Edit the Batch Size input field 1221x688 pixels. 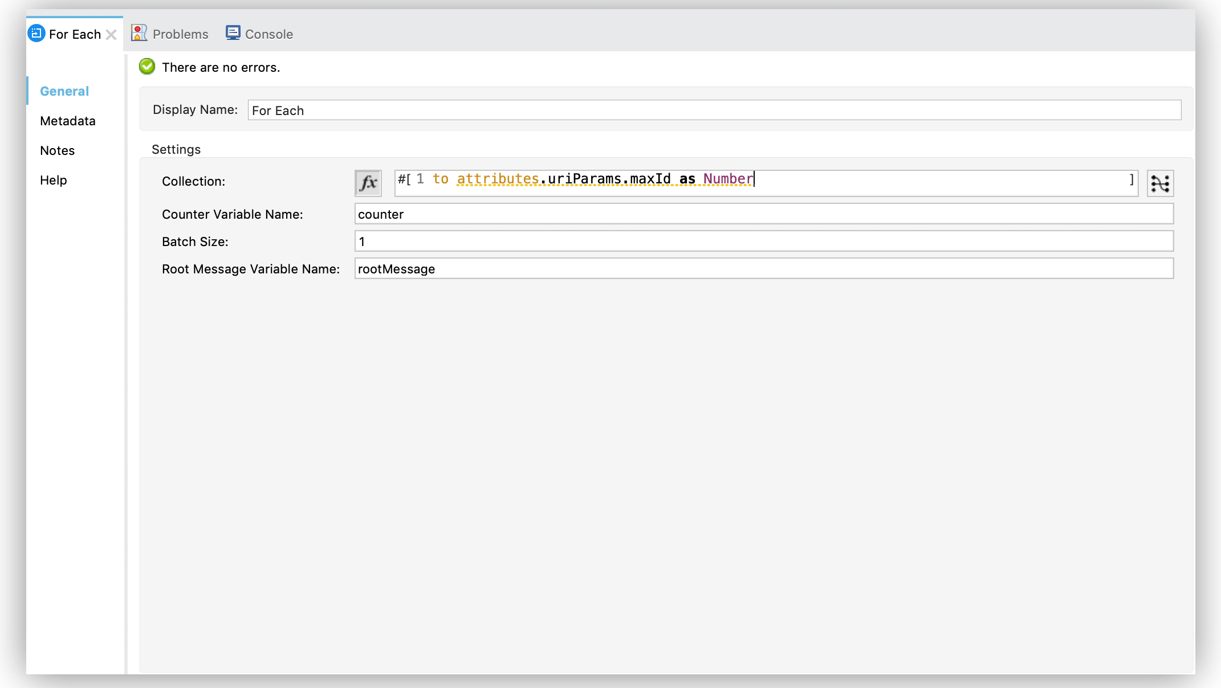[x=764, y=241]
